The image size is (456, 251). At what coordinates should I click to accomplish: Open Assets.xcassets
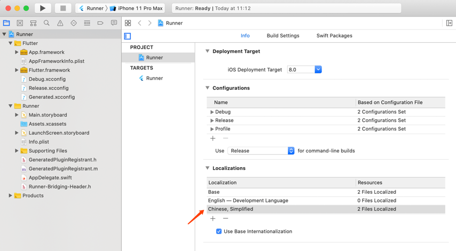48,124
